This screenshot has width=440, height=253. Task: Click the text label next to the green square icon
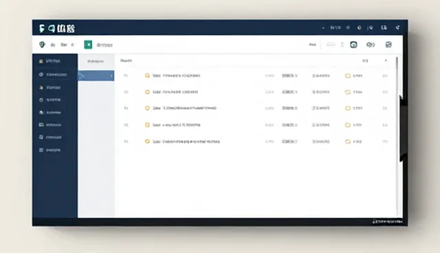pos(104,45)
